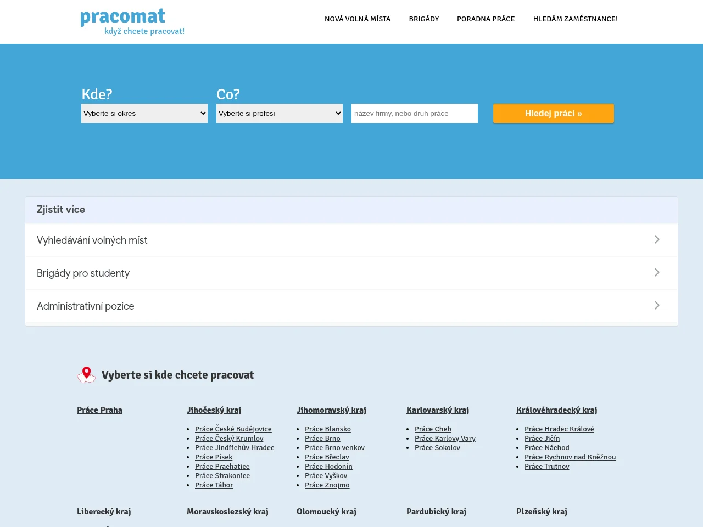Visit the Práce Náchod link
The width and height of the screenshot is (703, 527).
tap(546, 448)
